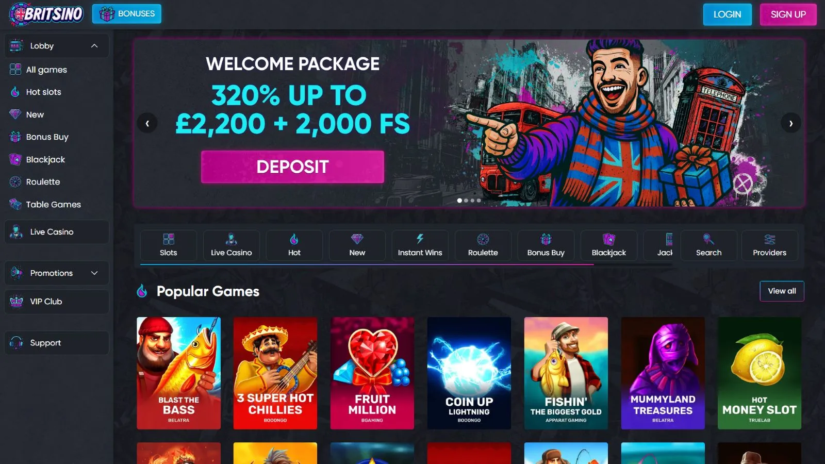Select the Bonus Buy sidebar icon
The height and width of the screenshot is (464, 825).
click(15, 137)
